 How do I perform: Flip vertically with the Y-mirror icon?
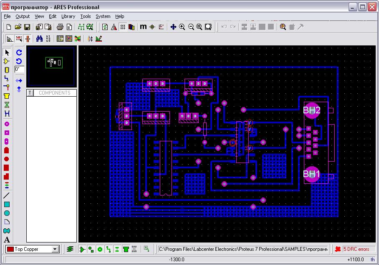point(19,89)
